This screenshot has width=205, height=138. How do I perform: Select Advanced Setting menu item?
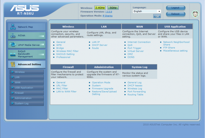point(27,64)
